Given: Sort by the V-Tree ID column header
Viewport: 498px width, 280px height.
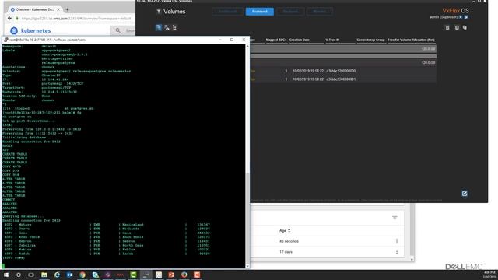Looking at the screenshot, I should 332,40.
